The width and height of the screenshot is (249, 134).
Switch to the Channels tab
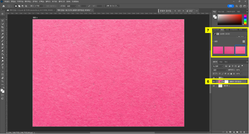(x=221, y=62)
